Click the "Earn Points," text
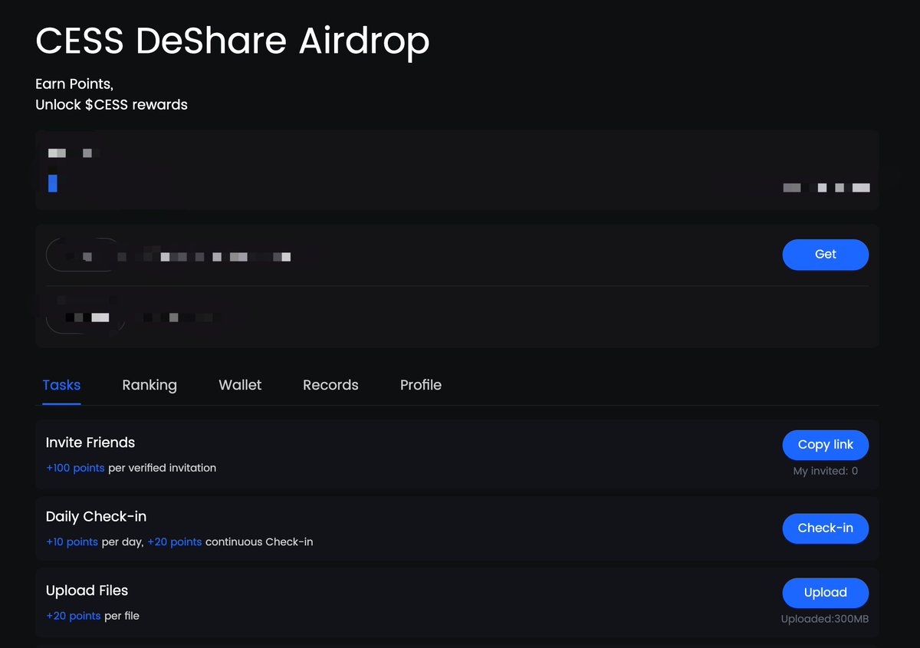Screen dimensions: 920x648 (74, 84)
